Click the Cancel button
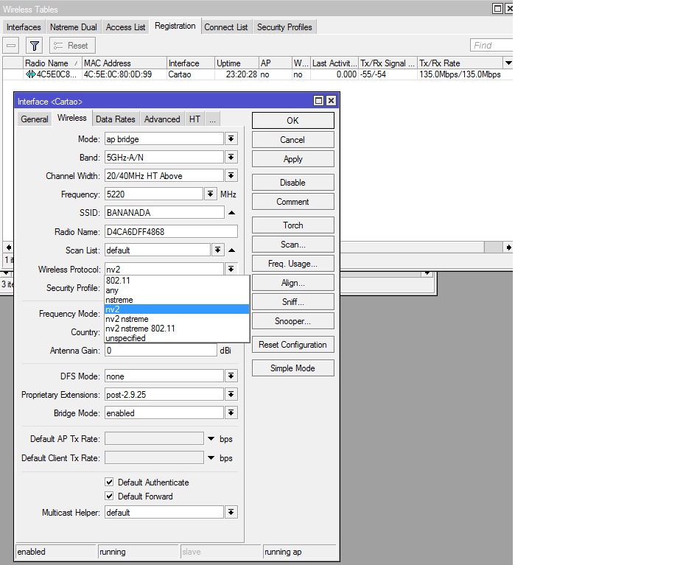Screen dimensions: 683x565 (x=293, y=140)
